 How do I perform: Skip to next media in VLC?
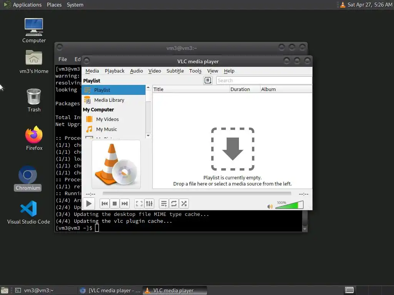click(125, 204)
